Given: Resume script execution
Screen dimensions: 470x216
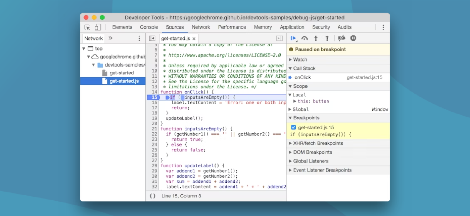Looking at the screenshot, I should (x=293, y=38).
